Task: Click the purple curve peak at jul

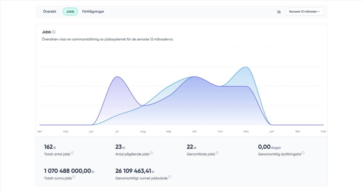Action: 117,77
